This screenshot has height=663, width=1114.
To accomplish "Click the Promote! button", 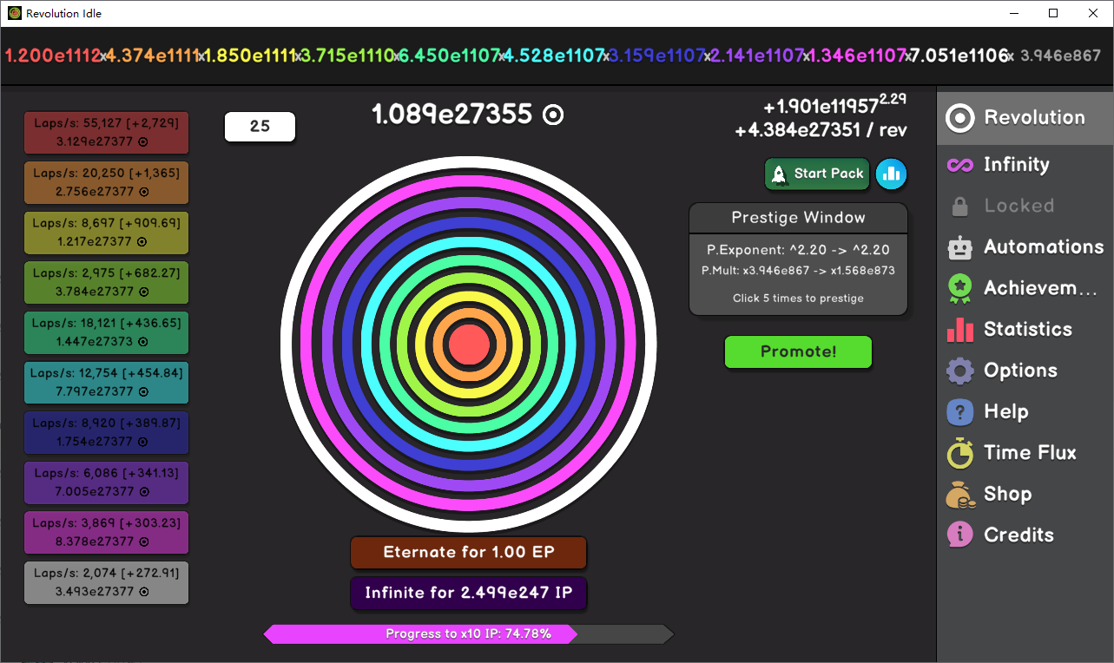I will pyautogui.click(x=798, y=351).
